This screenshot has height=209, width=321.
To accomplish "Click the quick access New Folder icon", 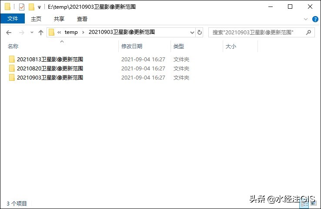I will click(31, 7).
